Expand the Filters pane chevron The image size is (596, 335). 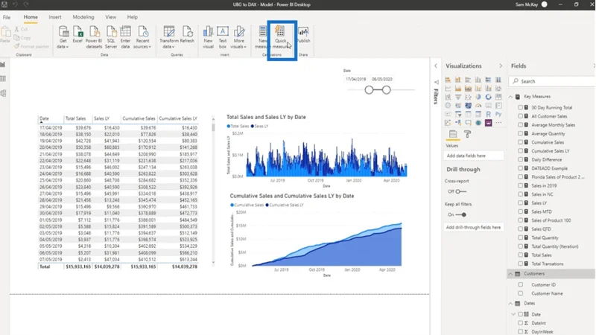(436, 66)
